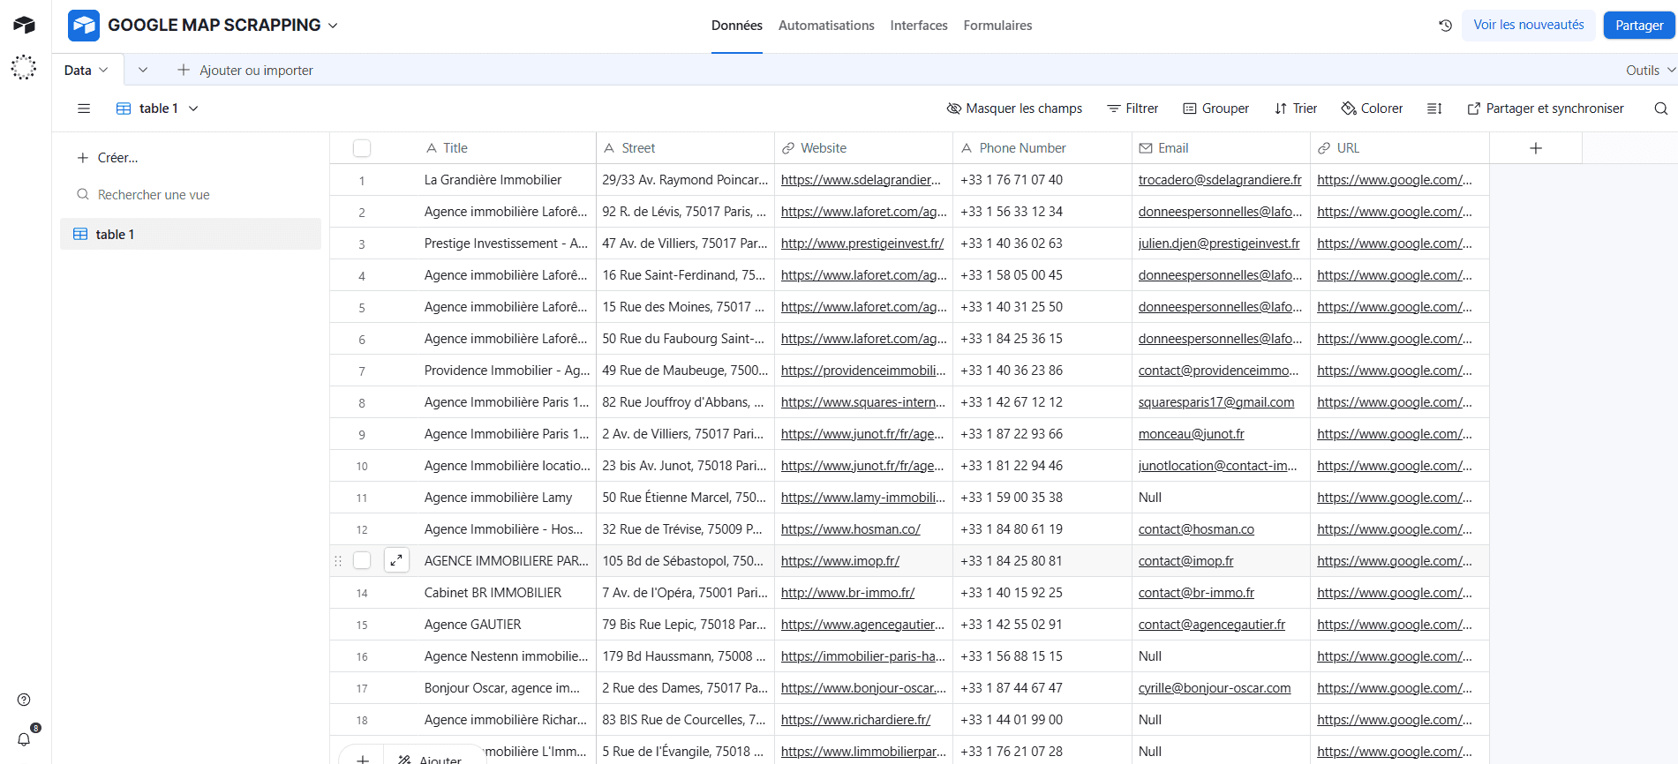Select street cell 7 Av. de l'Opéra
Viewport: 1678px width, 764px height.
686,593
